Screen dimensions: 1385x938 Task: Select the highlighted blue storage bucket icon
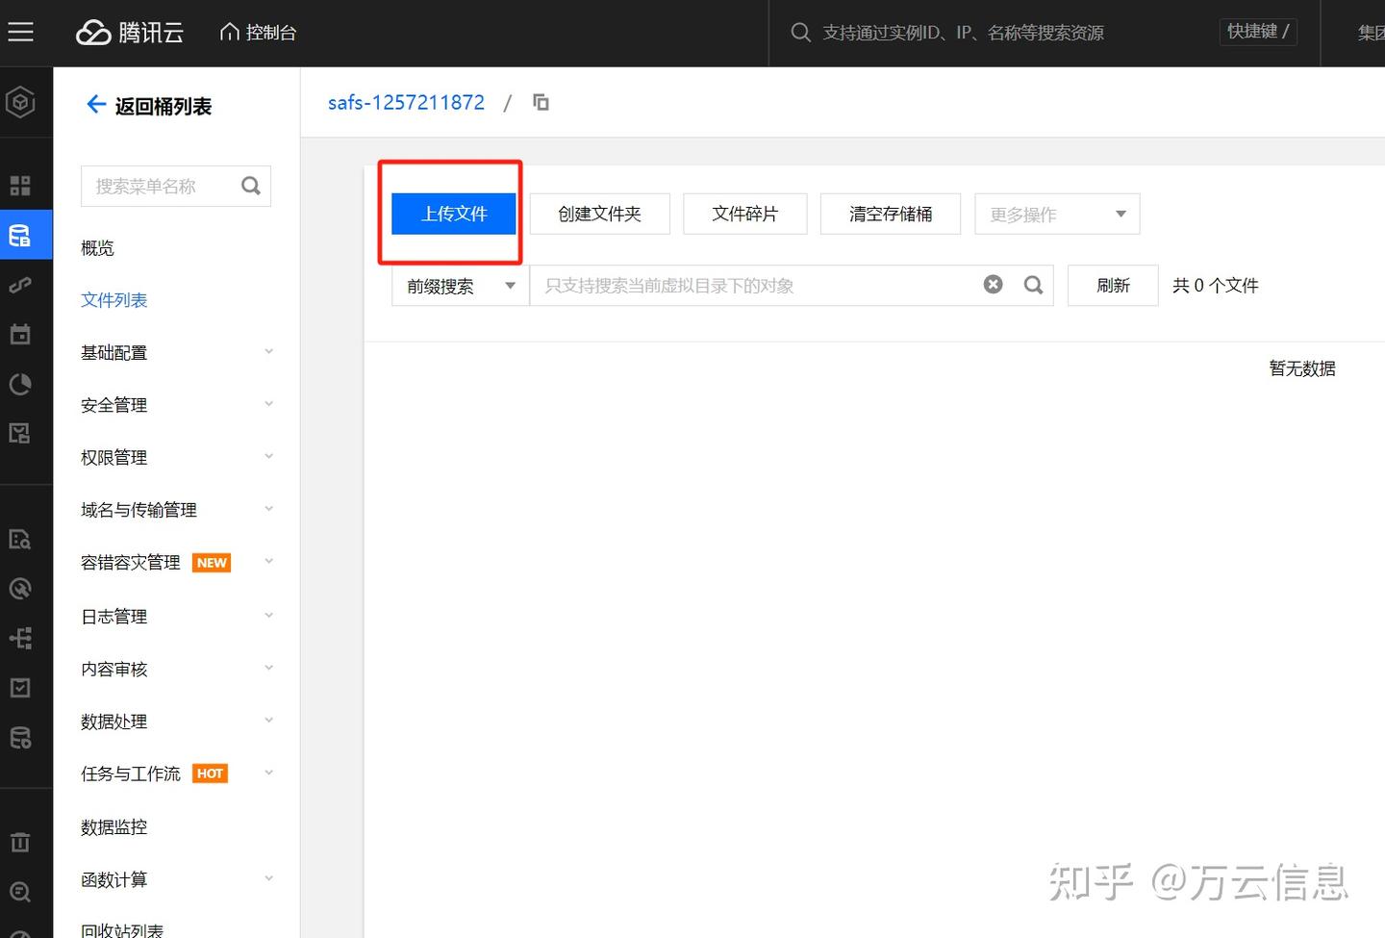(20, 236)
